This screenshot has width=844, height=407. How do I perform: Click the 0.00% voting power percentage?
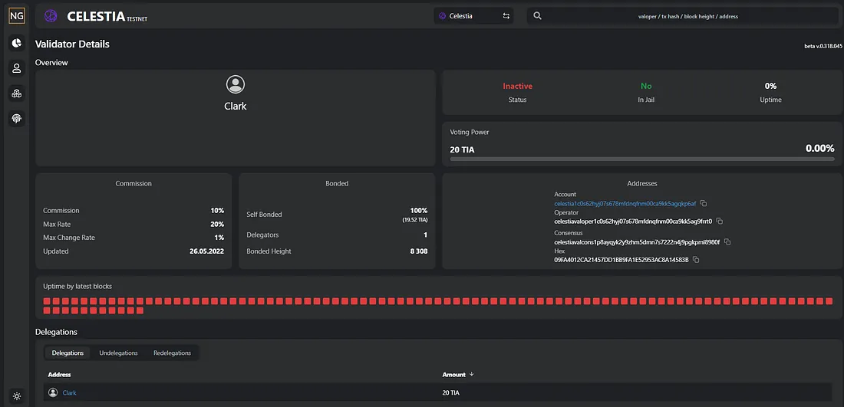[819, 149]
